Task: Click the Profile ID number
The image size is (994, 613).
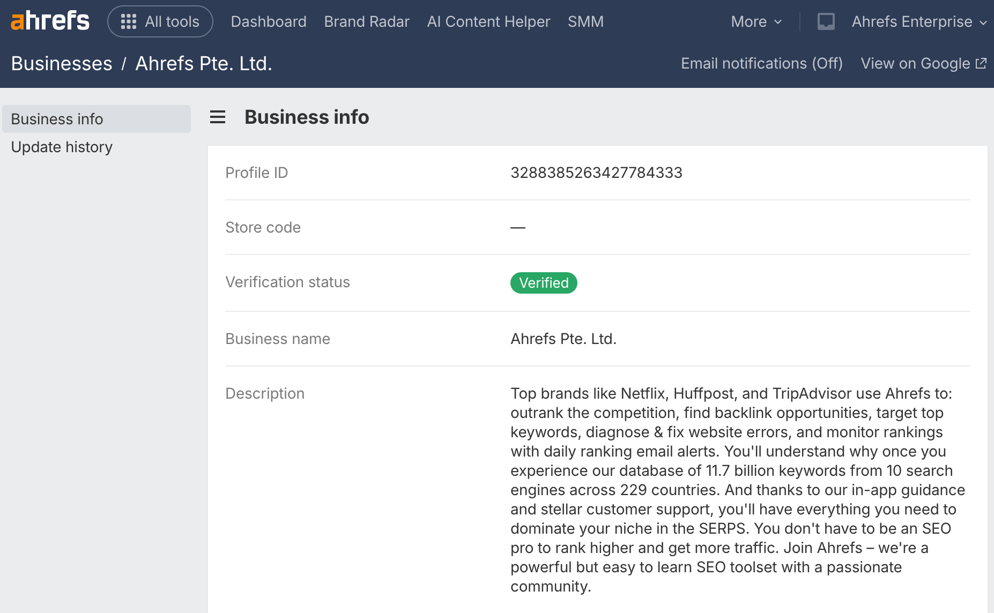Action: (x=596, y=173)
